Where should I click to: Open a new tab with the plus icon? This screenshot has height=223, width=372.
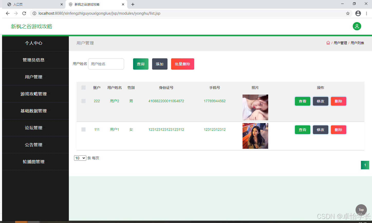pos(133,4)
